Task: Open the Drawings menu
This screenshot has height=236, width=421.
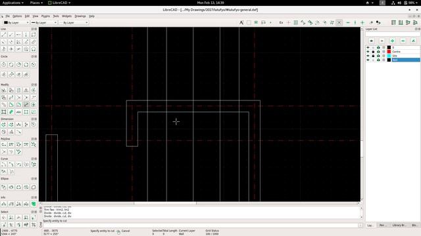Action: 80,16
